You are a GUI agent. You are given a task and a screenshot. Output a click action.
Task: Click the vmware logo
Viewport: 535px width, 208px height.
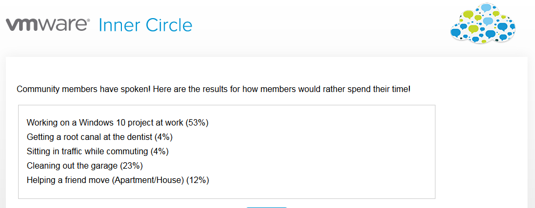pos(48,25)
